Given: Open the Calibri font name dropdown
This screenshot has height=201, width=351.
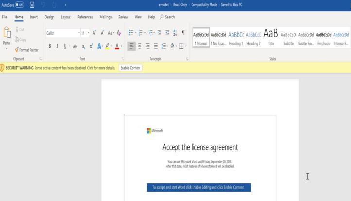Looking at the screenshot, I should pyautogui.click(x=79, y=33).
